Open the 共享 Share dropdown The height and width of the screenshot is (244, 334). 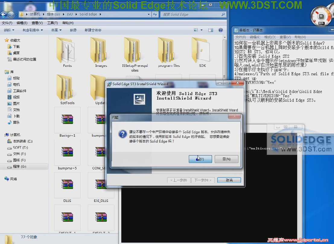[x=56, y=30]
